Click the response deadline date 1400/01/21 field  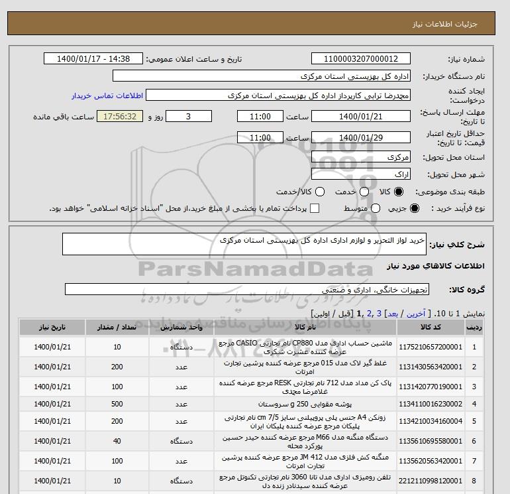click(361, 116)
